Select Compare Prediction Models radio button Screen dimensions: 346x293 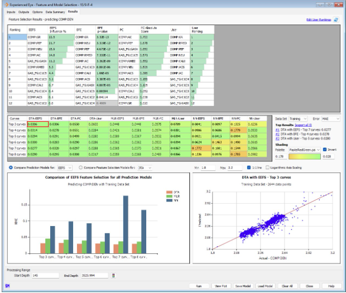[x=11, y=167]
